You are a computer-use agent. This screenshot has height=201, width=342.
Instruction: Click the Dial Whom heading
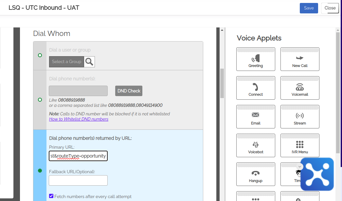(x=52, y=34)
